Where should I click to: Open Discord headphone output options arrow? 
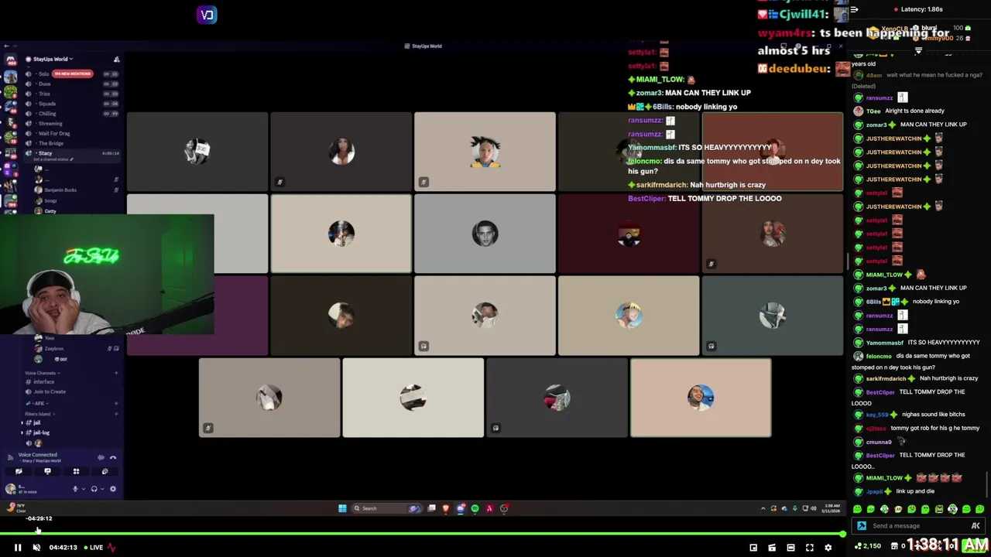pyautogui.click(x=101, y=489)
